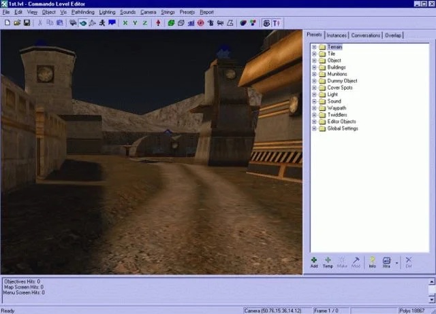Click the Open folder toolbar icon
436x314 pixels.
(17, 22)
